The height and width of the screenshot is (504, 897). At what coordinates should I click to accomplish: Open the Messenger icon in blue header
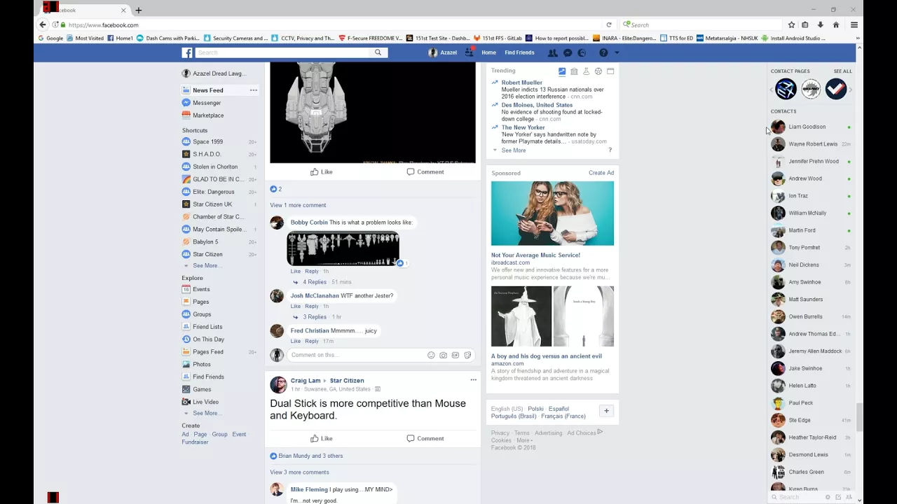click(568, 52)
